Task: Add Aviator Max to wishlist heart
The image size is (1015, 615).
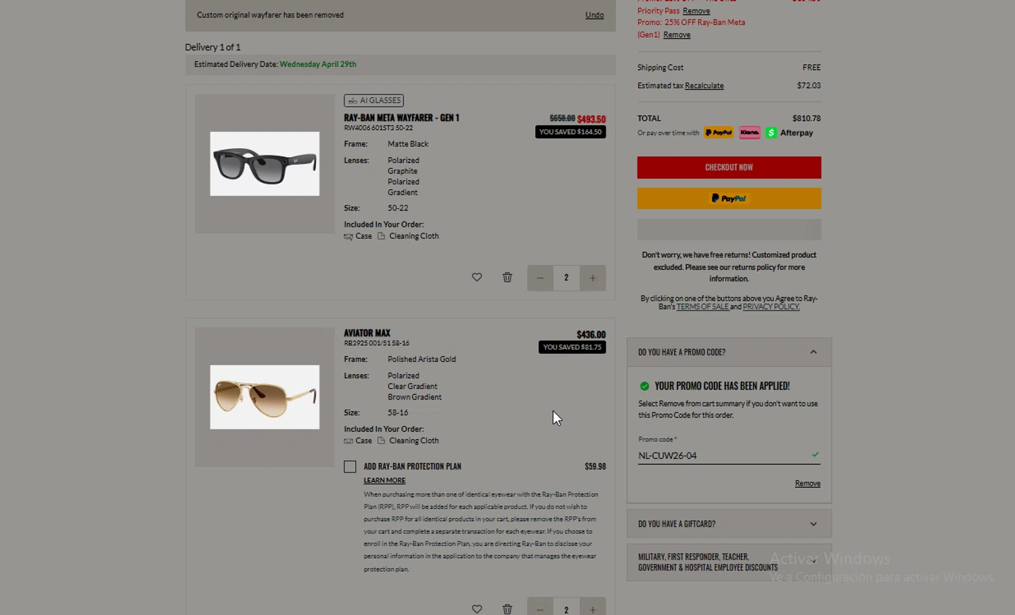Action: (477, 609)
